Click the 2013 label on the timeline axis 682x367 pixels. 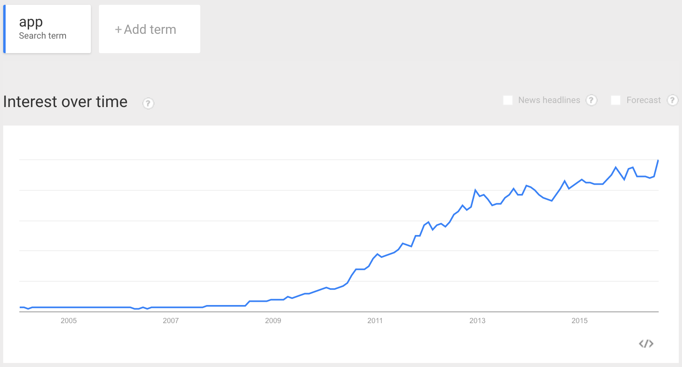(x=477, y=321)
